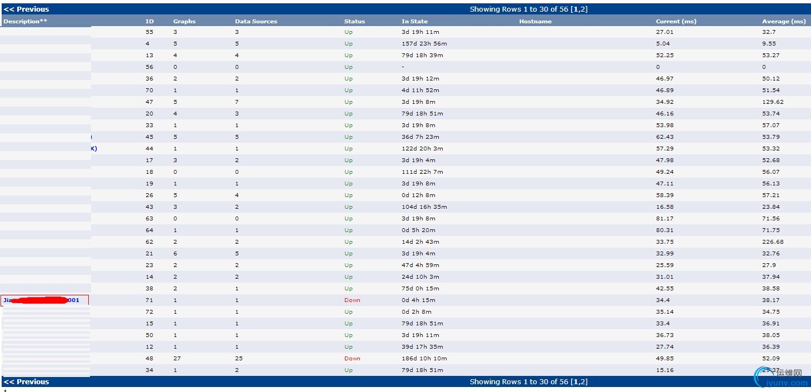This screenshot has height=392, width=811.
Task: Click In State value 104d 16h 35m
Action: tap(424, 207)
